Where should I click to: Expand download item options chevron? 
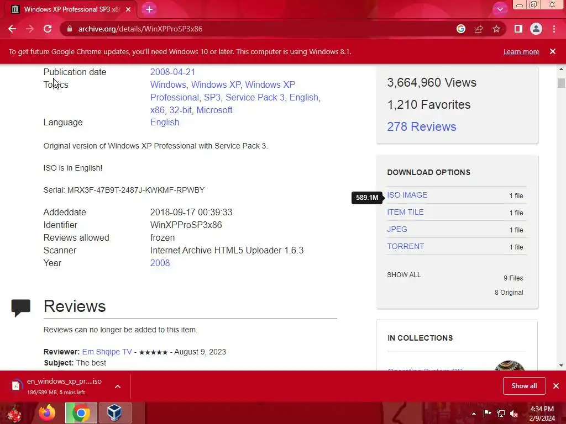click(x=118, y=386)
